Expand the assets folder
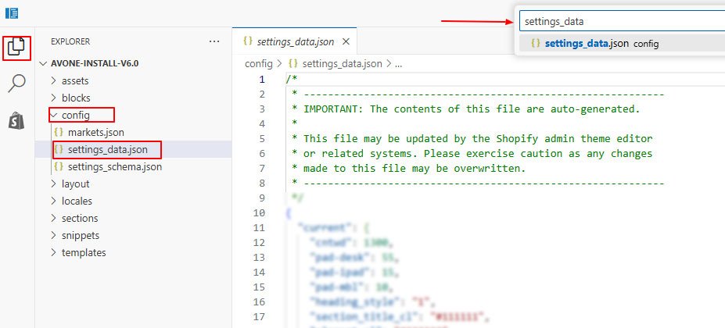 [x=74, y=80]
